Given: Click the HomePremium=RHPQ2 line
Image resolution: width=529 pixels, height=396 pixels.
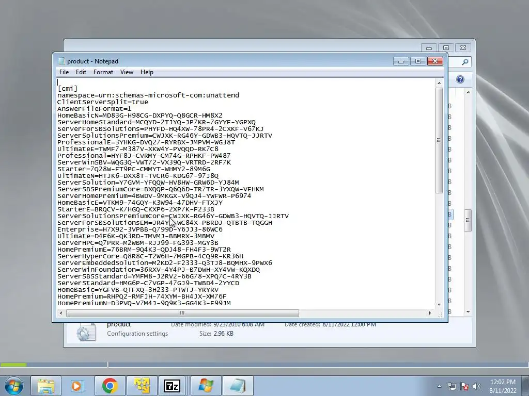Looking at the screenshot, I should (x=142, y=296).
